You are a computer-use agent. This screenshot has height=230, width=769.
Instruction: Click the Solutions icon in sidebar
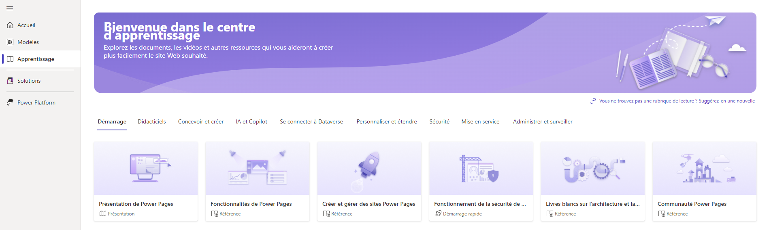pyautogui.click(x=10, y=81)
